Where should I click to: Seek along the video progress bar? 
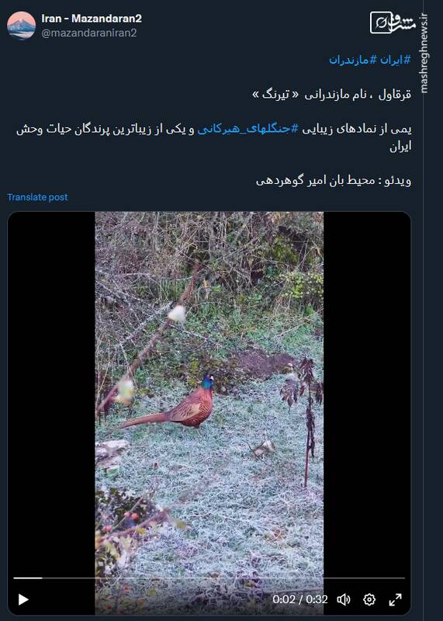point(209,578)
